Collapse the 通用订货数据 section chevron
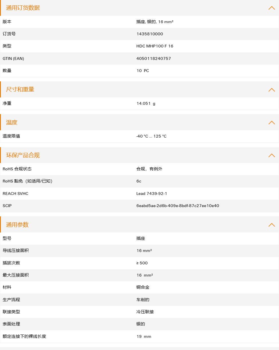Viewport: 279px width, 350px height. 272,8
